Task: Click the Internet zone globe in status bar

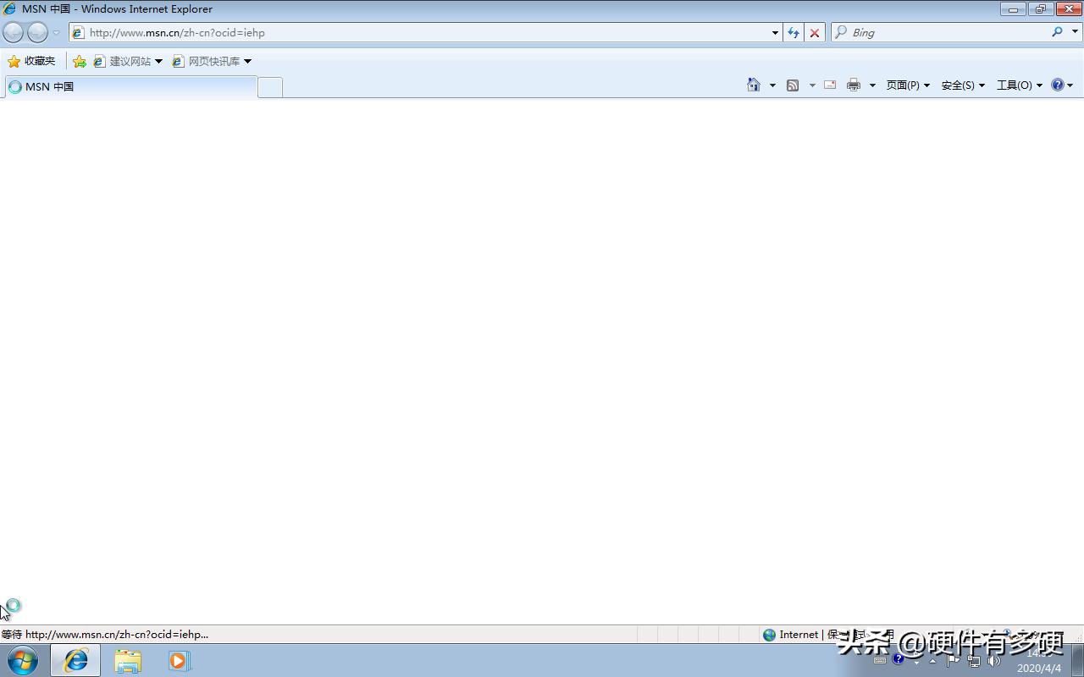Action: click(x=769, y=635)
